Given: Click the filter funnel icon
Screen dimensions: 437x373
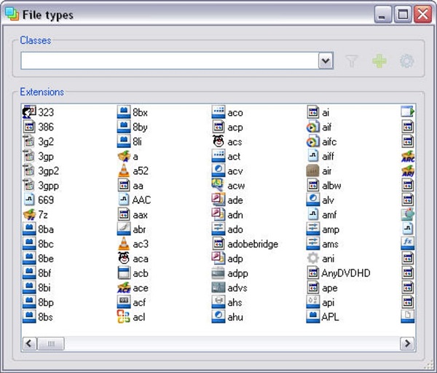Looking at the screenshot, I should pos(352,61).
